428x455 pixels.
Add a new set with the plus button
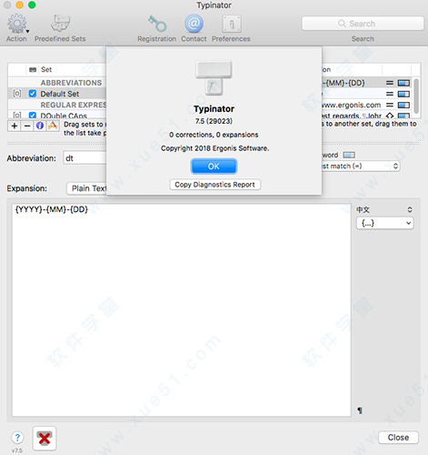coord(14,126)
